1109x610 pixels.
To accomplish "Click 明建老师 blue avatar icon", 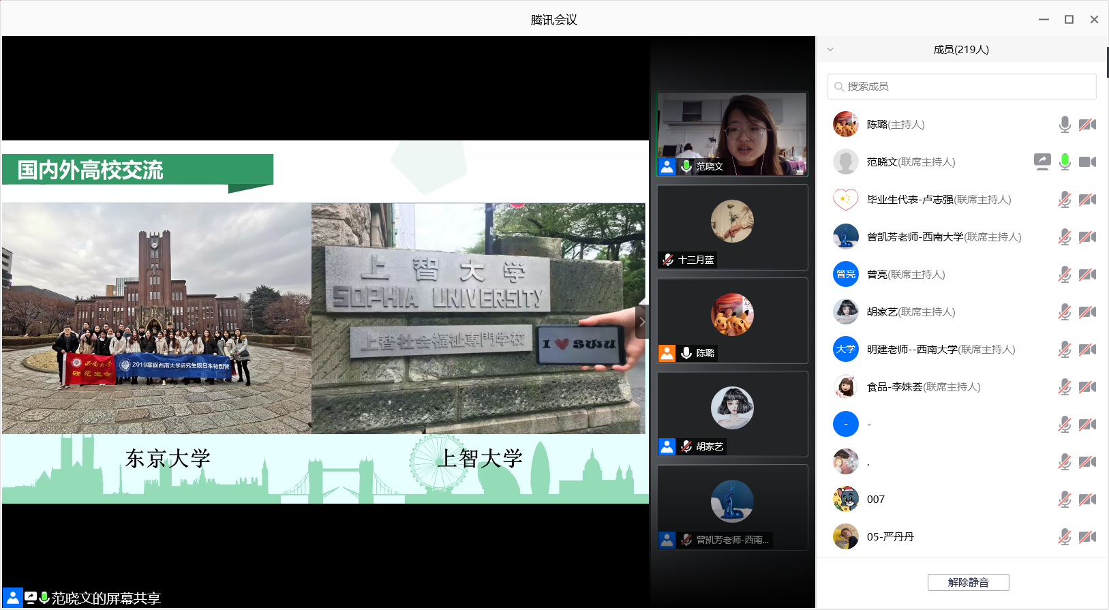I will click(x=845, y=349).
